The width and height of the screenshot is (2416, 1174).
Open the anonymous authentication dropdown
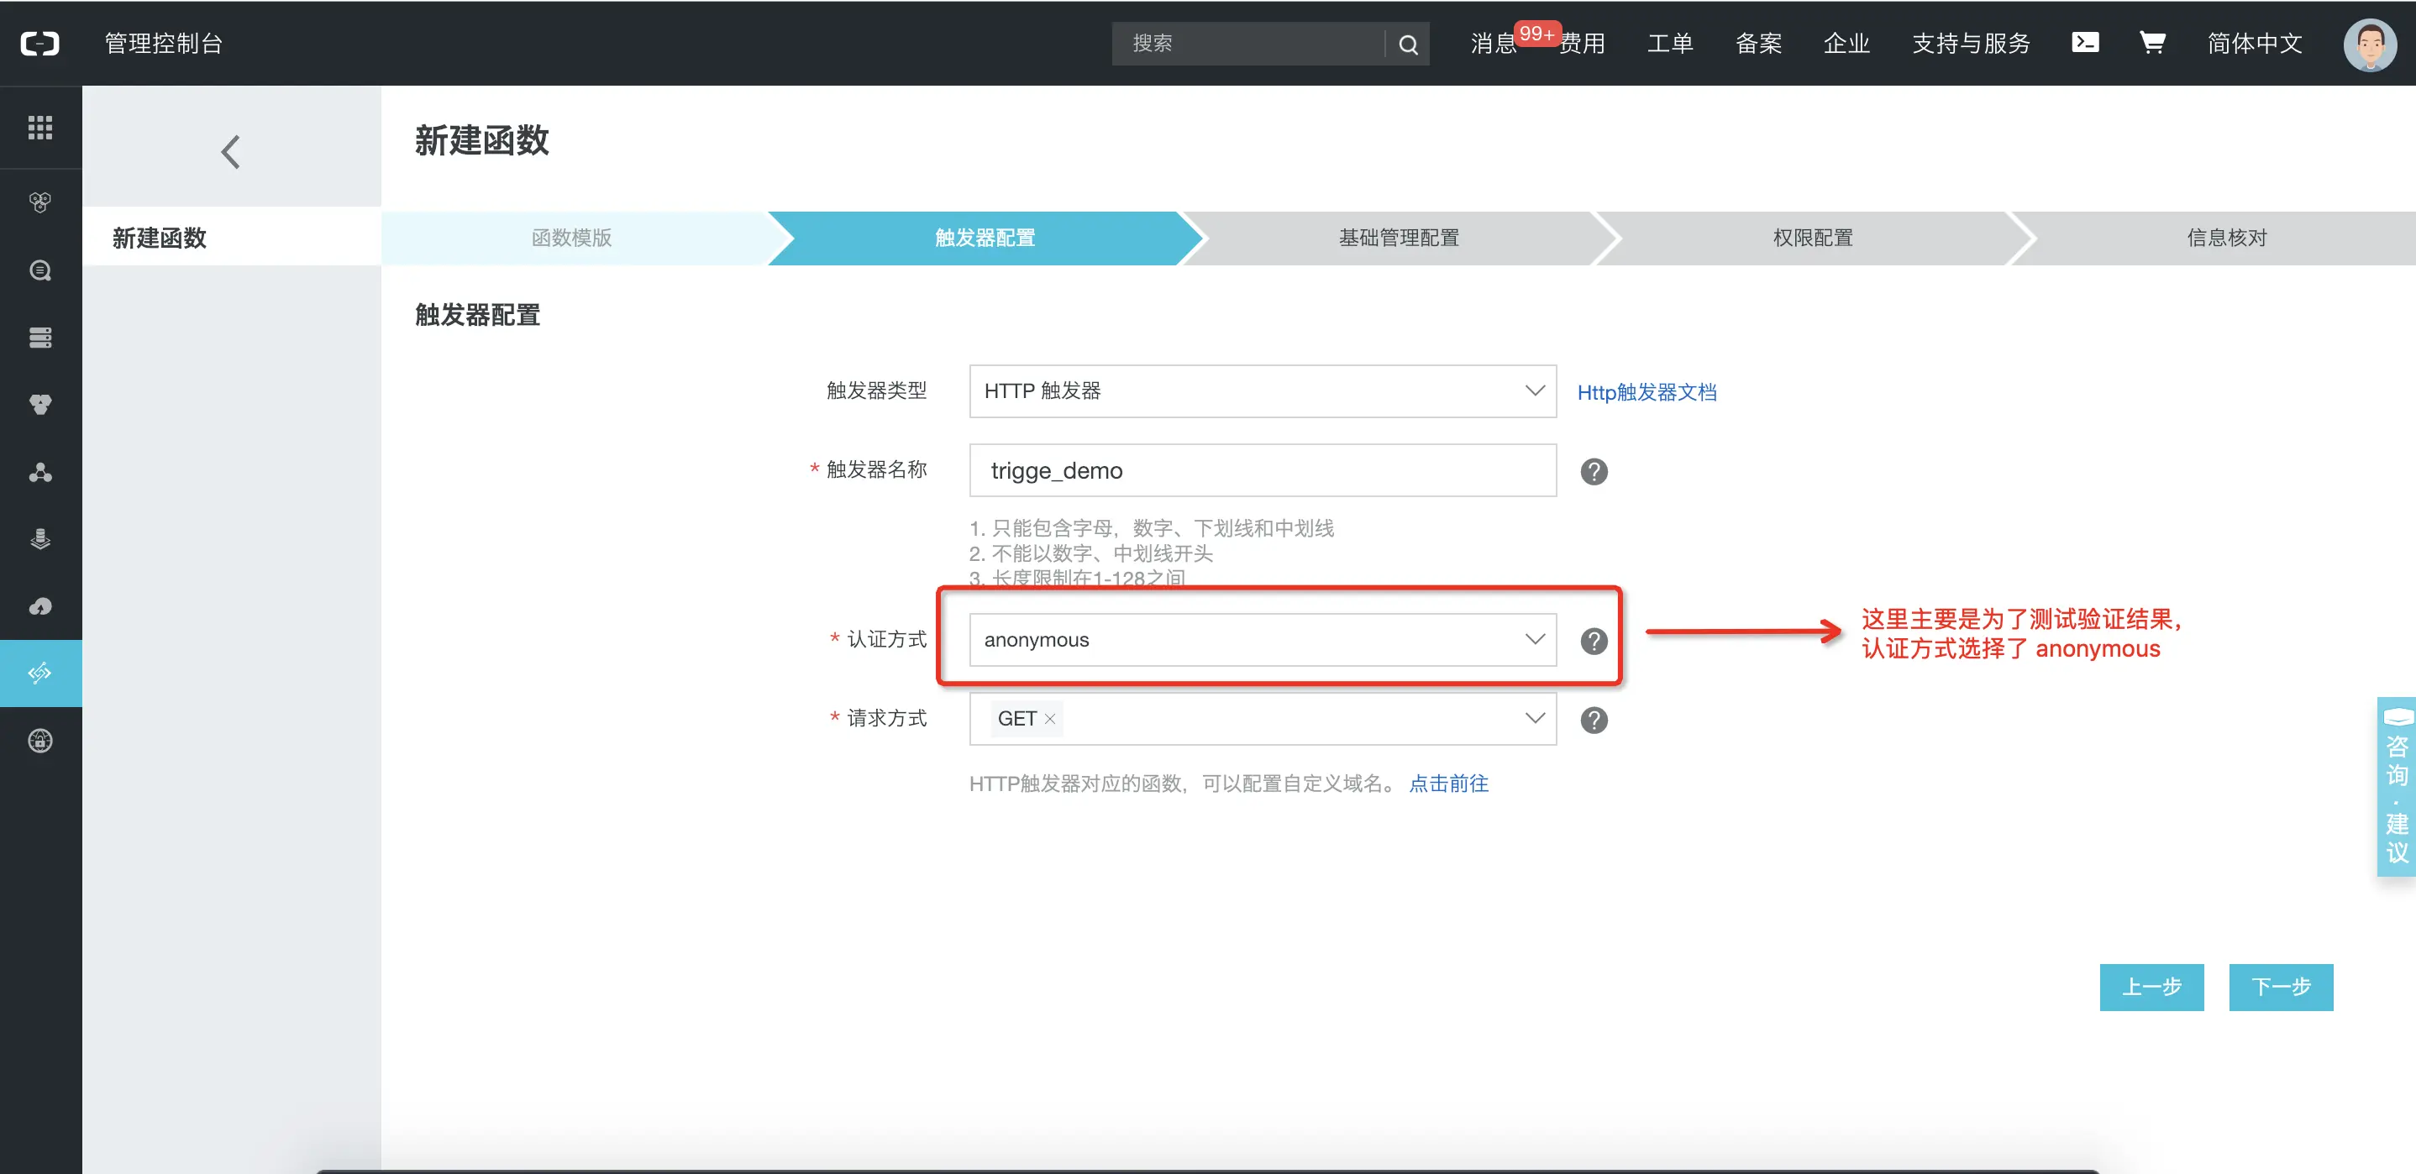[1262, 640]
